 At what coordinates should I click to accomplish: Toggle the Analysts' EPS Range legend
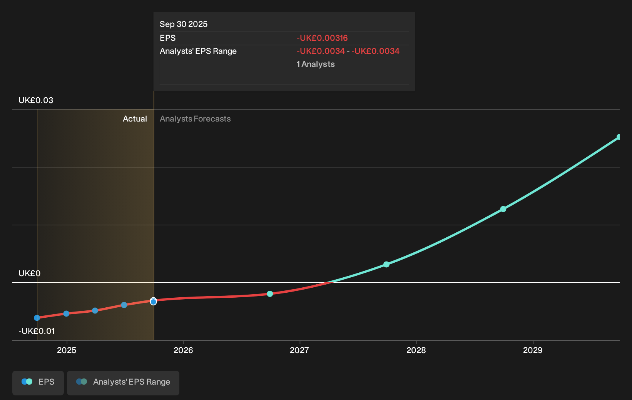click(x=123, y=383)
